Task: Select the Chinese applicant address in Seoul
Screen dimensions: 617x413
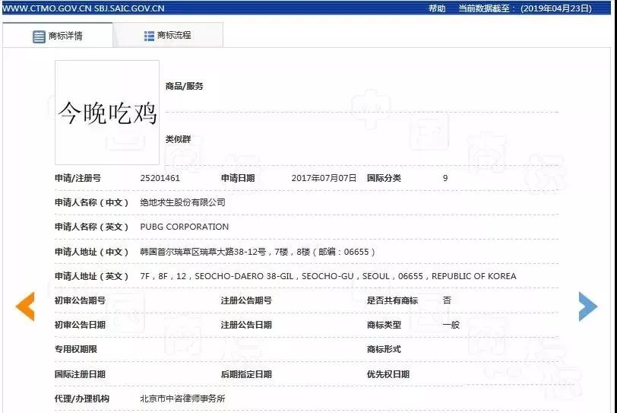Action: click(258, 252)
